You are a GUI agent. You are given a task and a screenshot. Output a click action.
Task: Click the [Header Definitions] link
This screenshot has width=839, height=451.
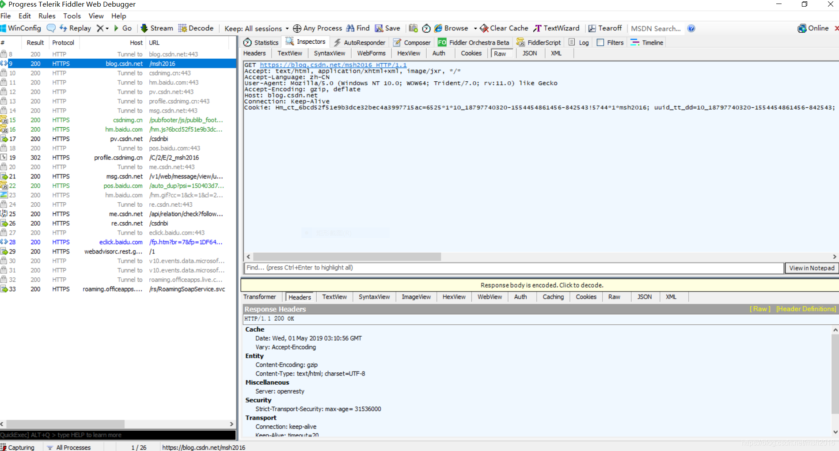[x=806, y=309]
